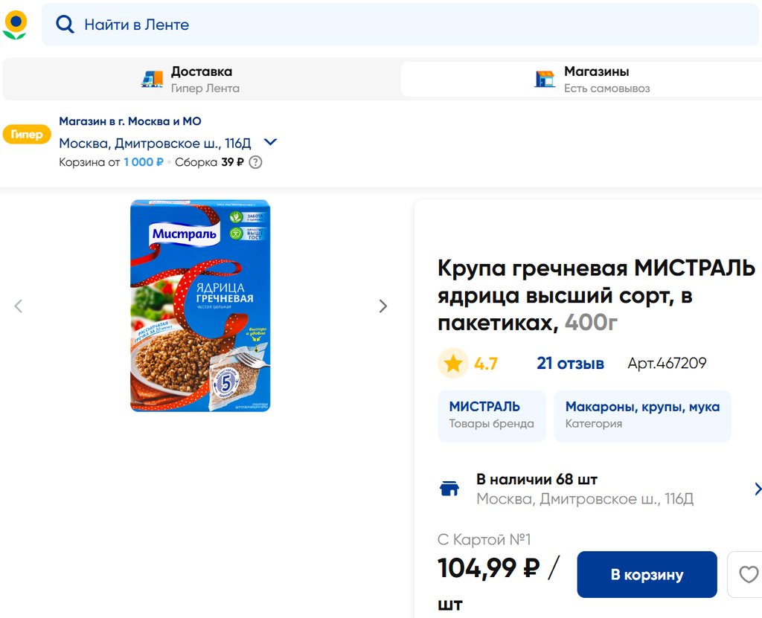Open the Макароны, крупы, мука category
Image resolution: width=762 pixels, height=618 pixels.
click(641, 415)
